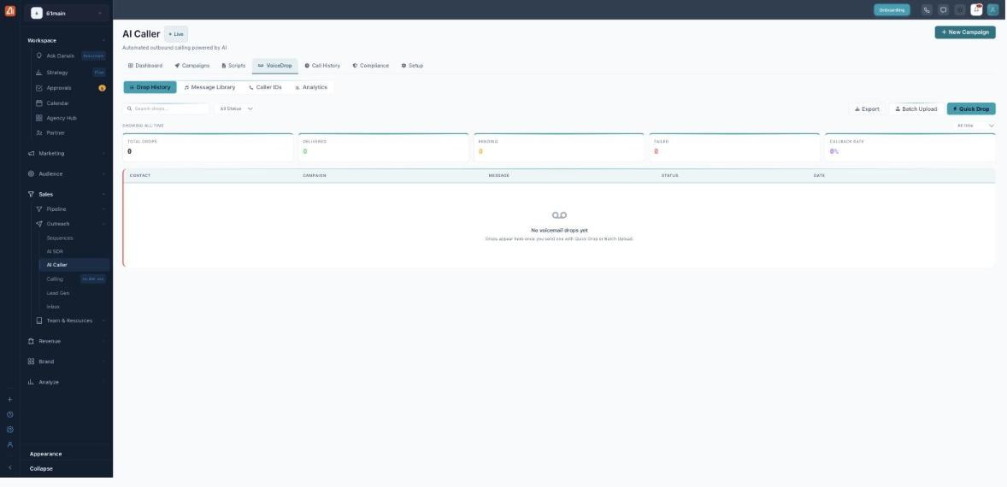Switch to the Dashboard tab
Viewport: 1007px width, 487px height.
[145, 66]
